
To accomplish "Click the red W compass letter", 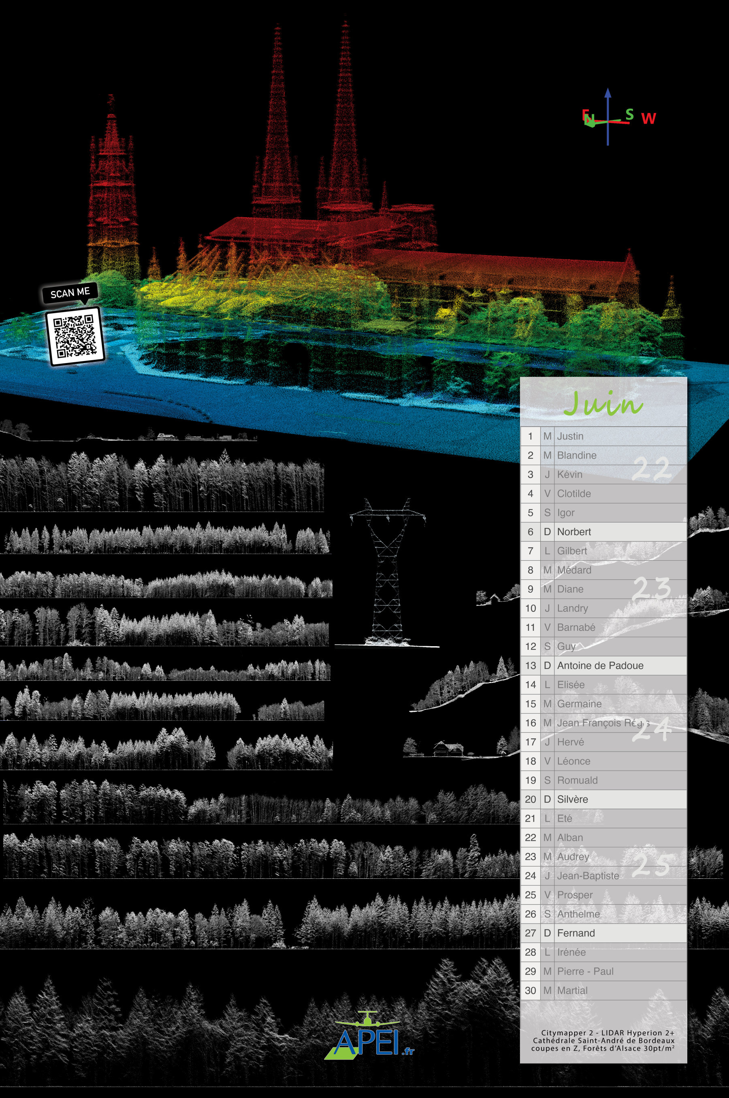I will [x=648, y=119].
